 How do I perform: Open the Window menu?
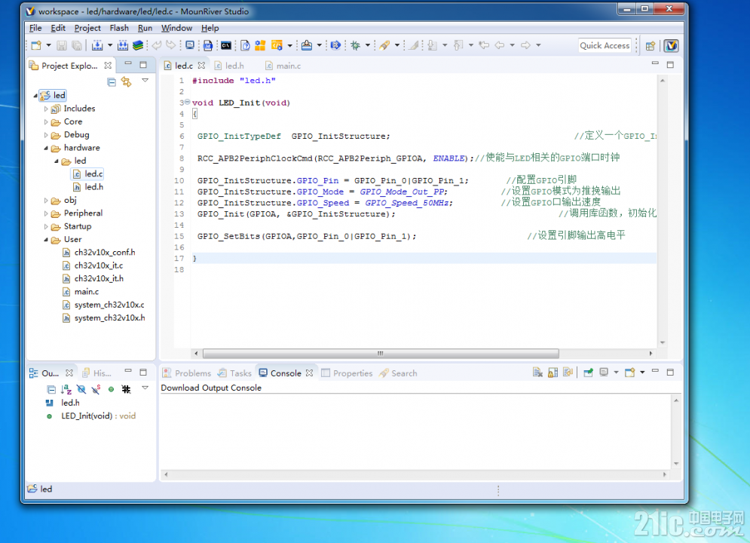176,28
